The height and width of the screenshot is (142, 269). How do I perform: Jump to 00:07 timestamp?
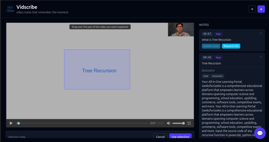[x=207, y=34]
